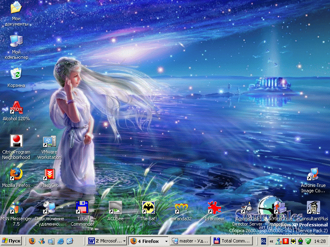
Task: Click the Acronis True Image En… shortcut
Action: coord(280,207)
